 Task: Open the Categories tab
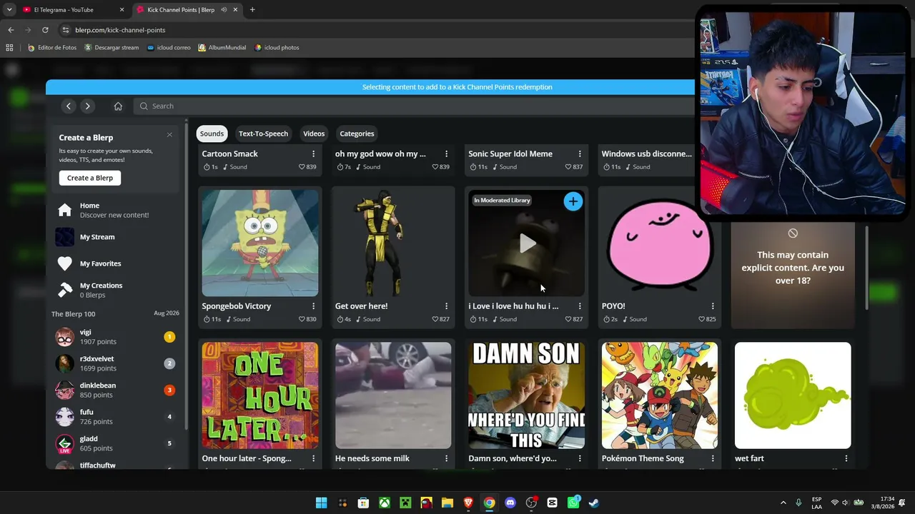357,133
